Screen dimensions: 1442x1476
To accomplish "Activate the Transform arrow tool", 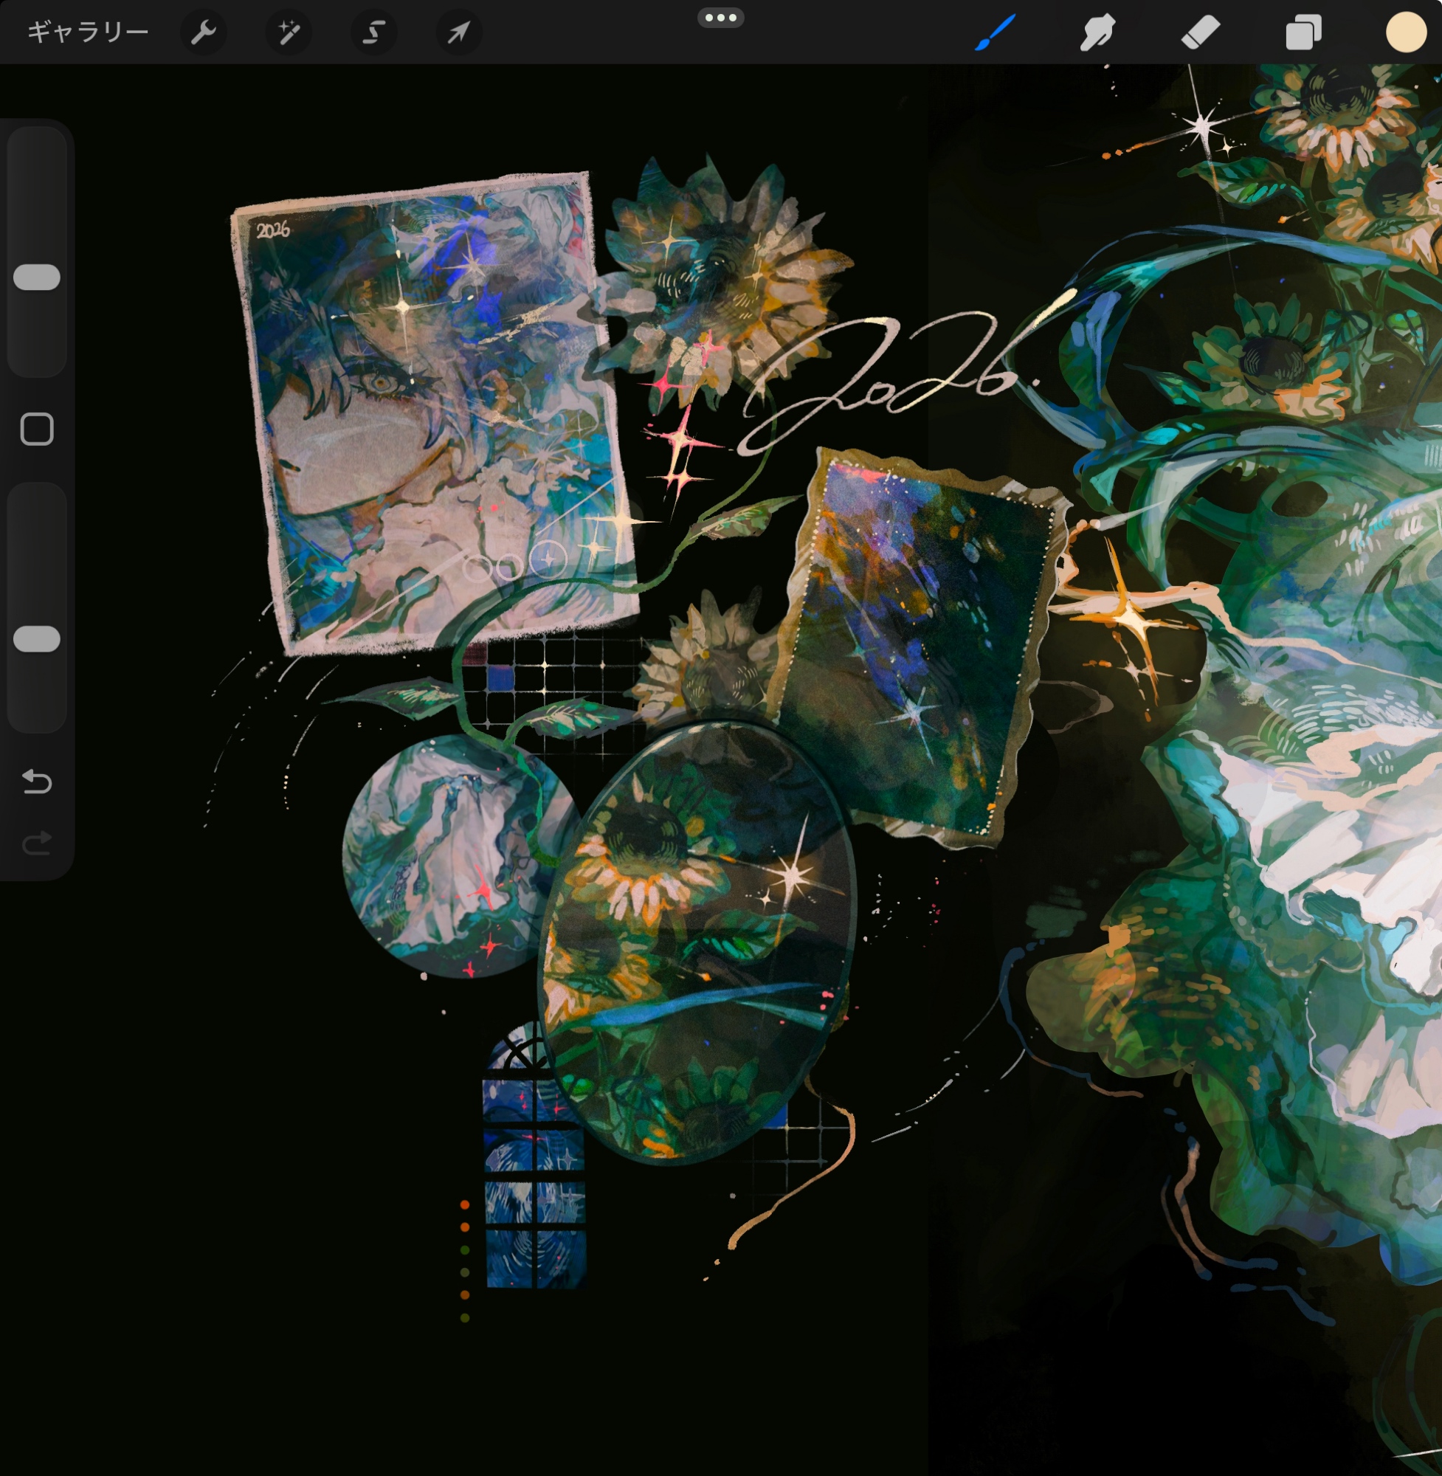I will pos(459,32).
